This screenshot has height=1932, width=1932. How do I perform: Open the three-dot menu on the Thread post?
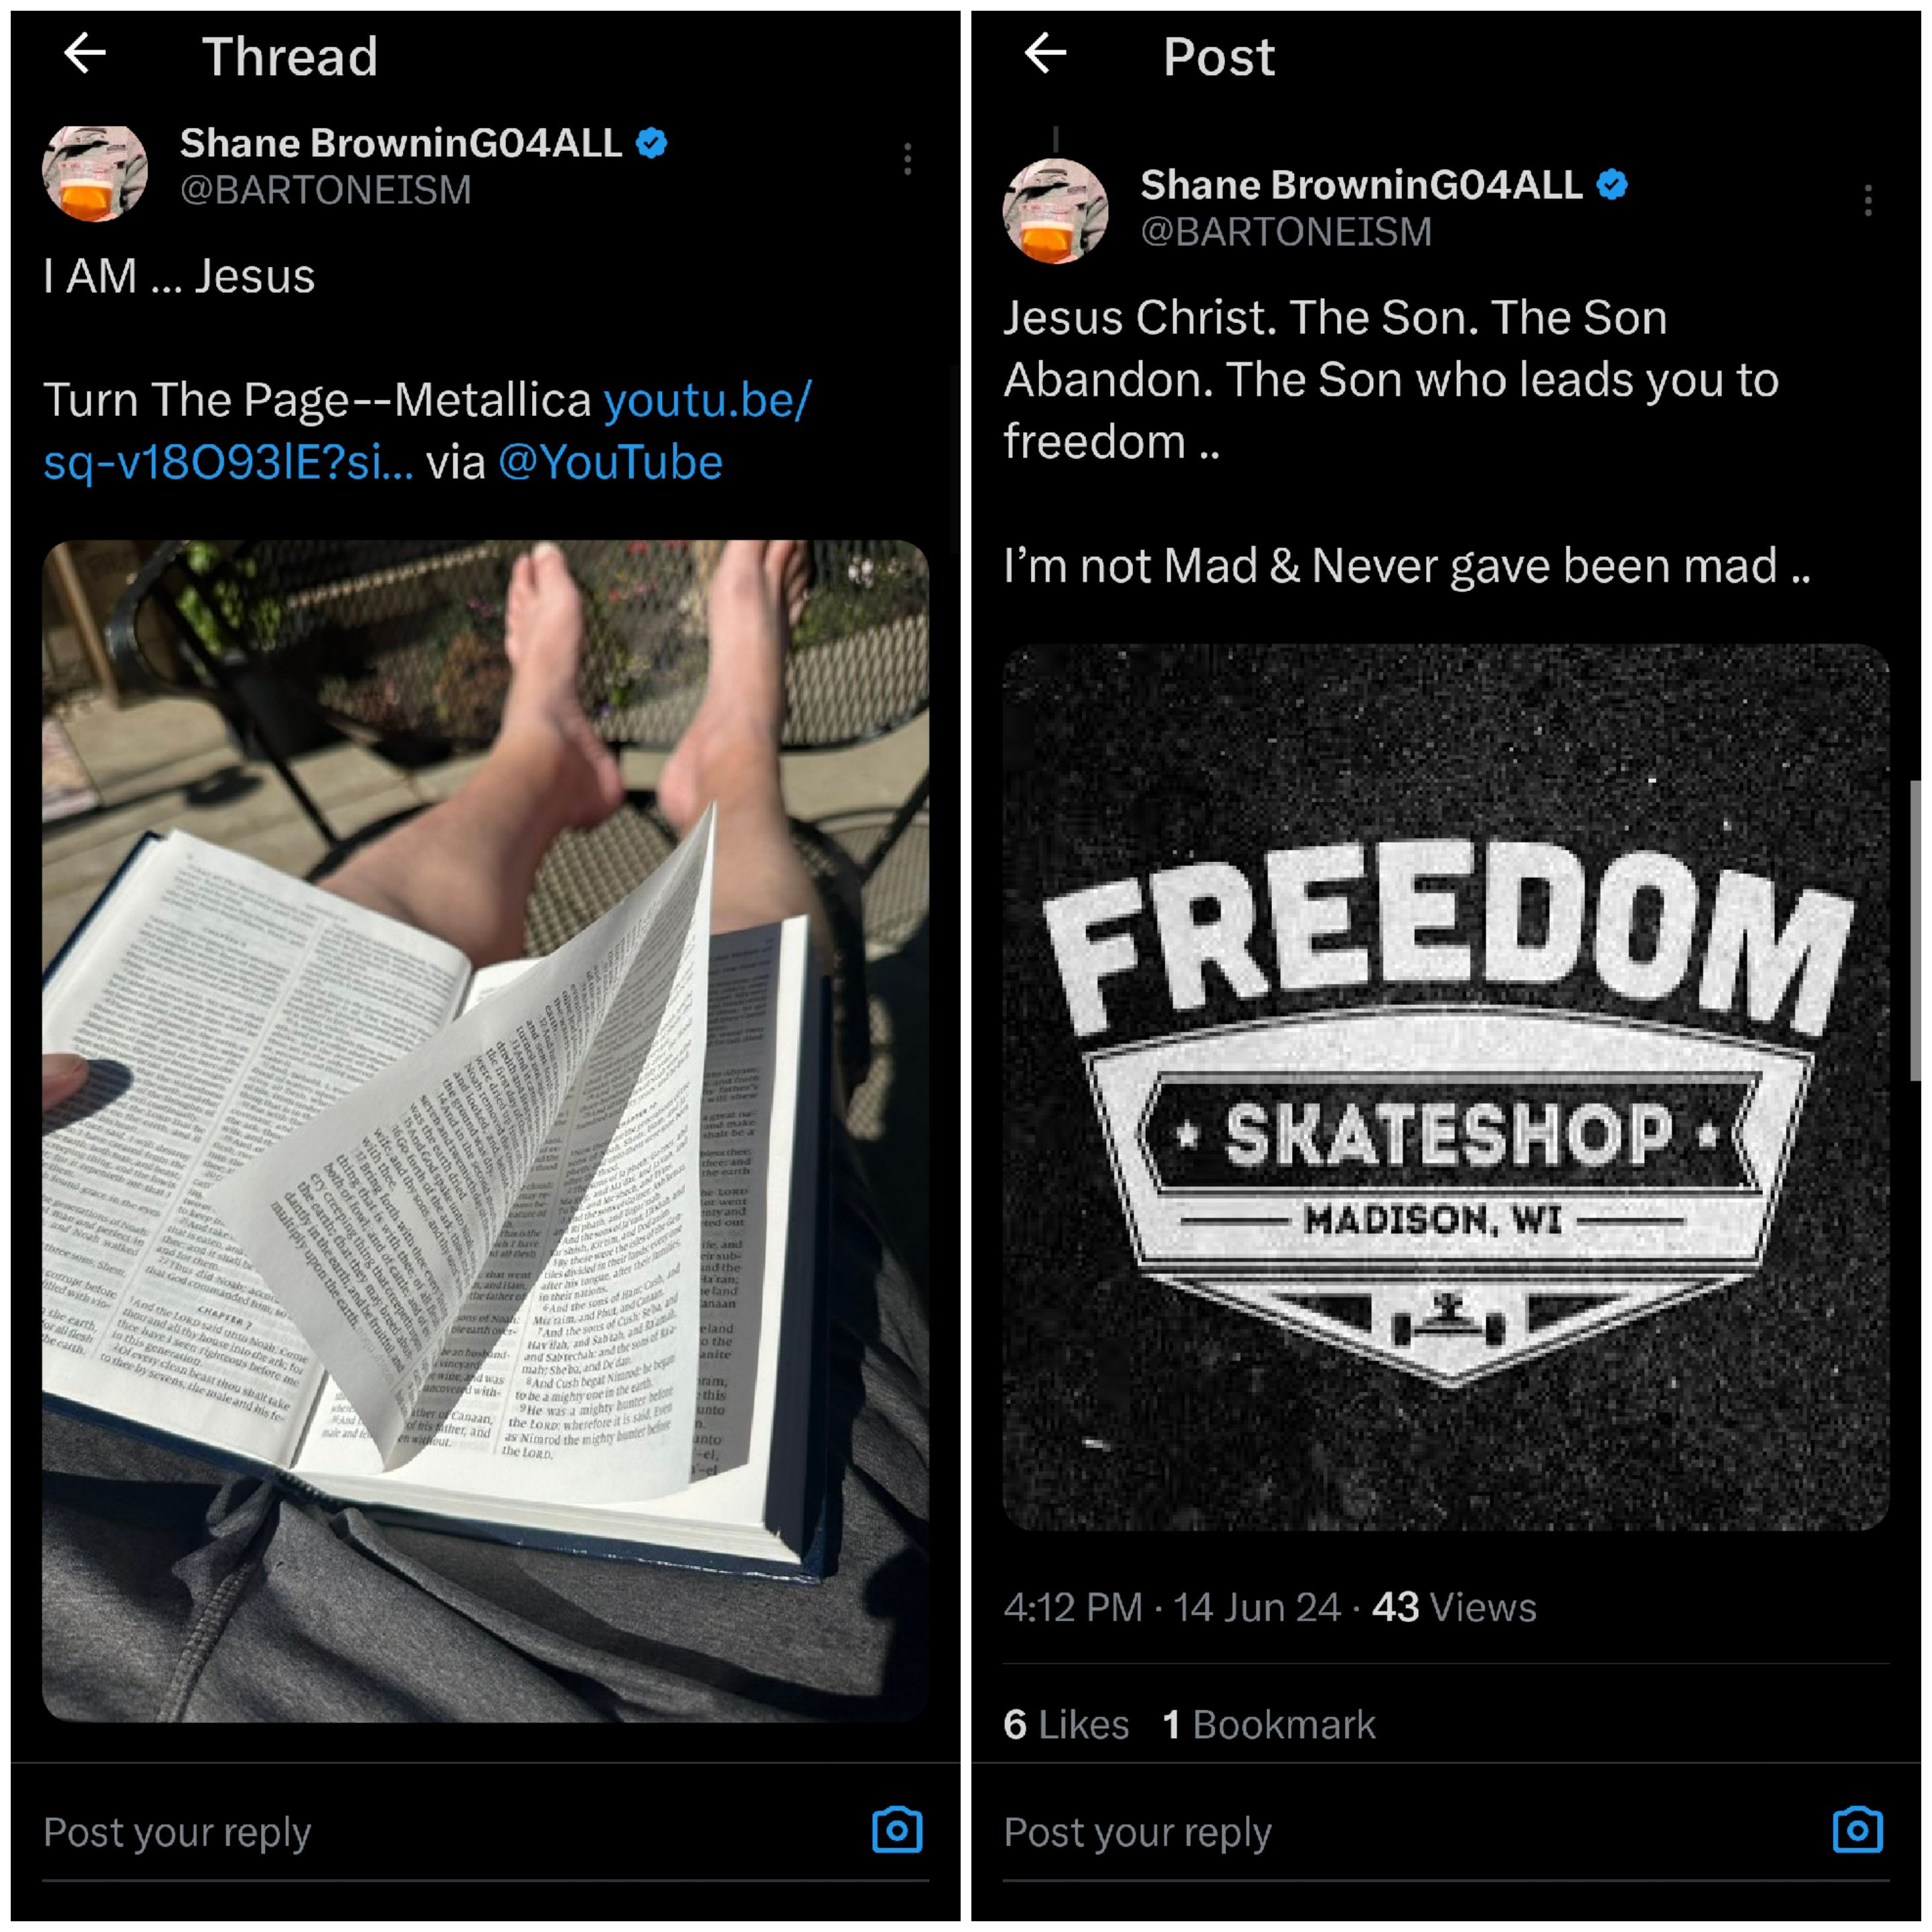pos(907,159)
